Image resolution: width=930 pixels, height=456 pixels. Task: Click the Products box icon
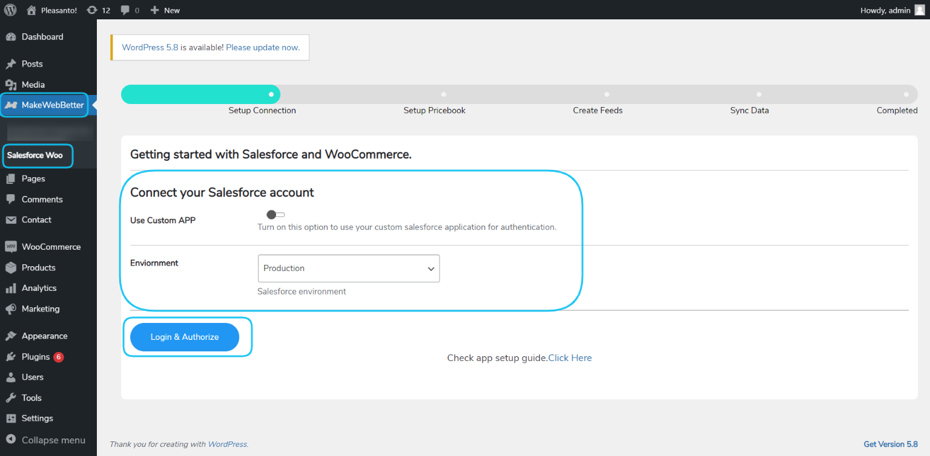pyautogui.click(x=11, y=267)
